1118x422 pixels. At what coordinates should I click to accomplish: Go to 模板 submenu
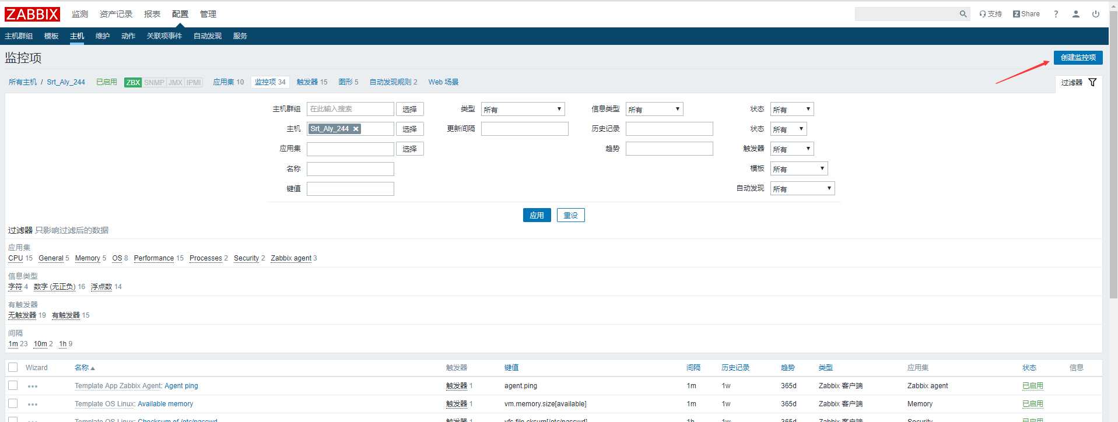pos(51,36)
